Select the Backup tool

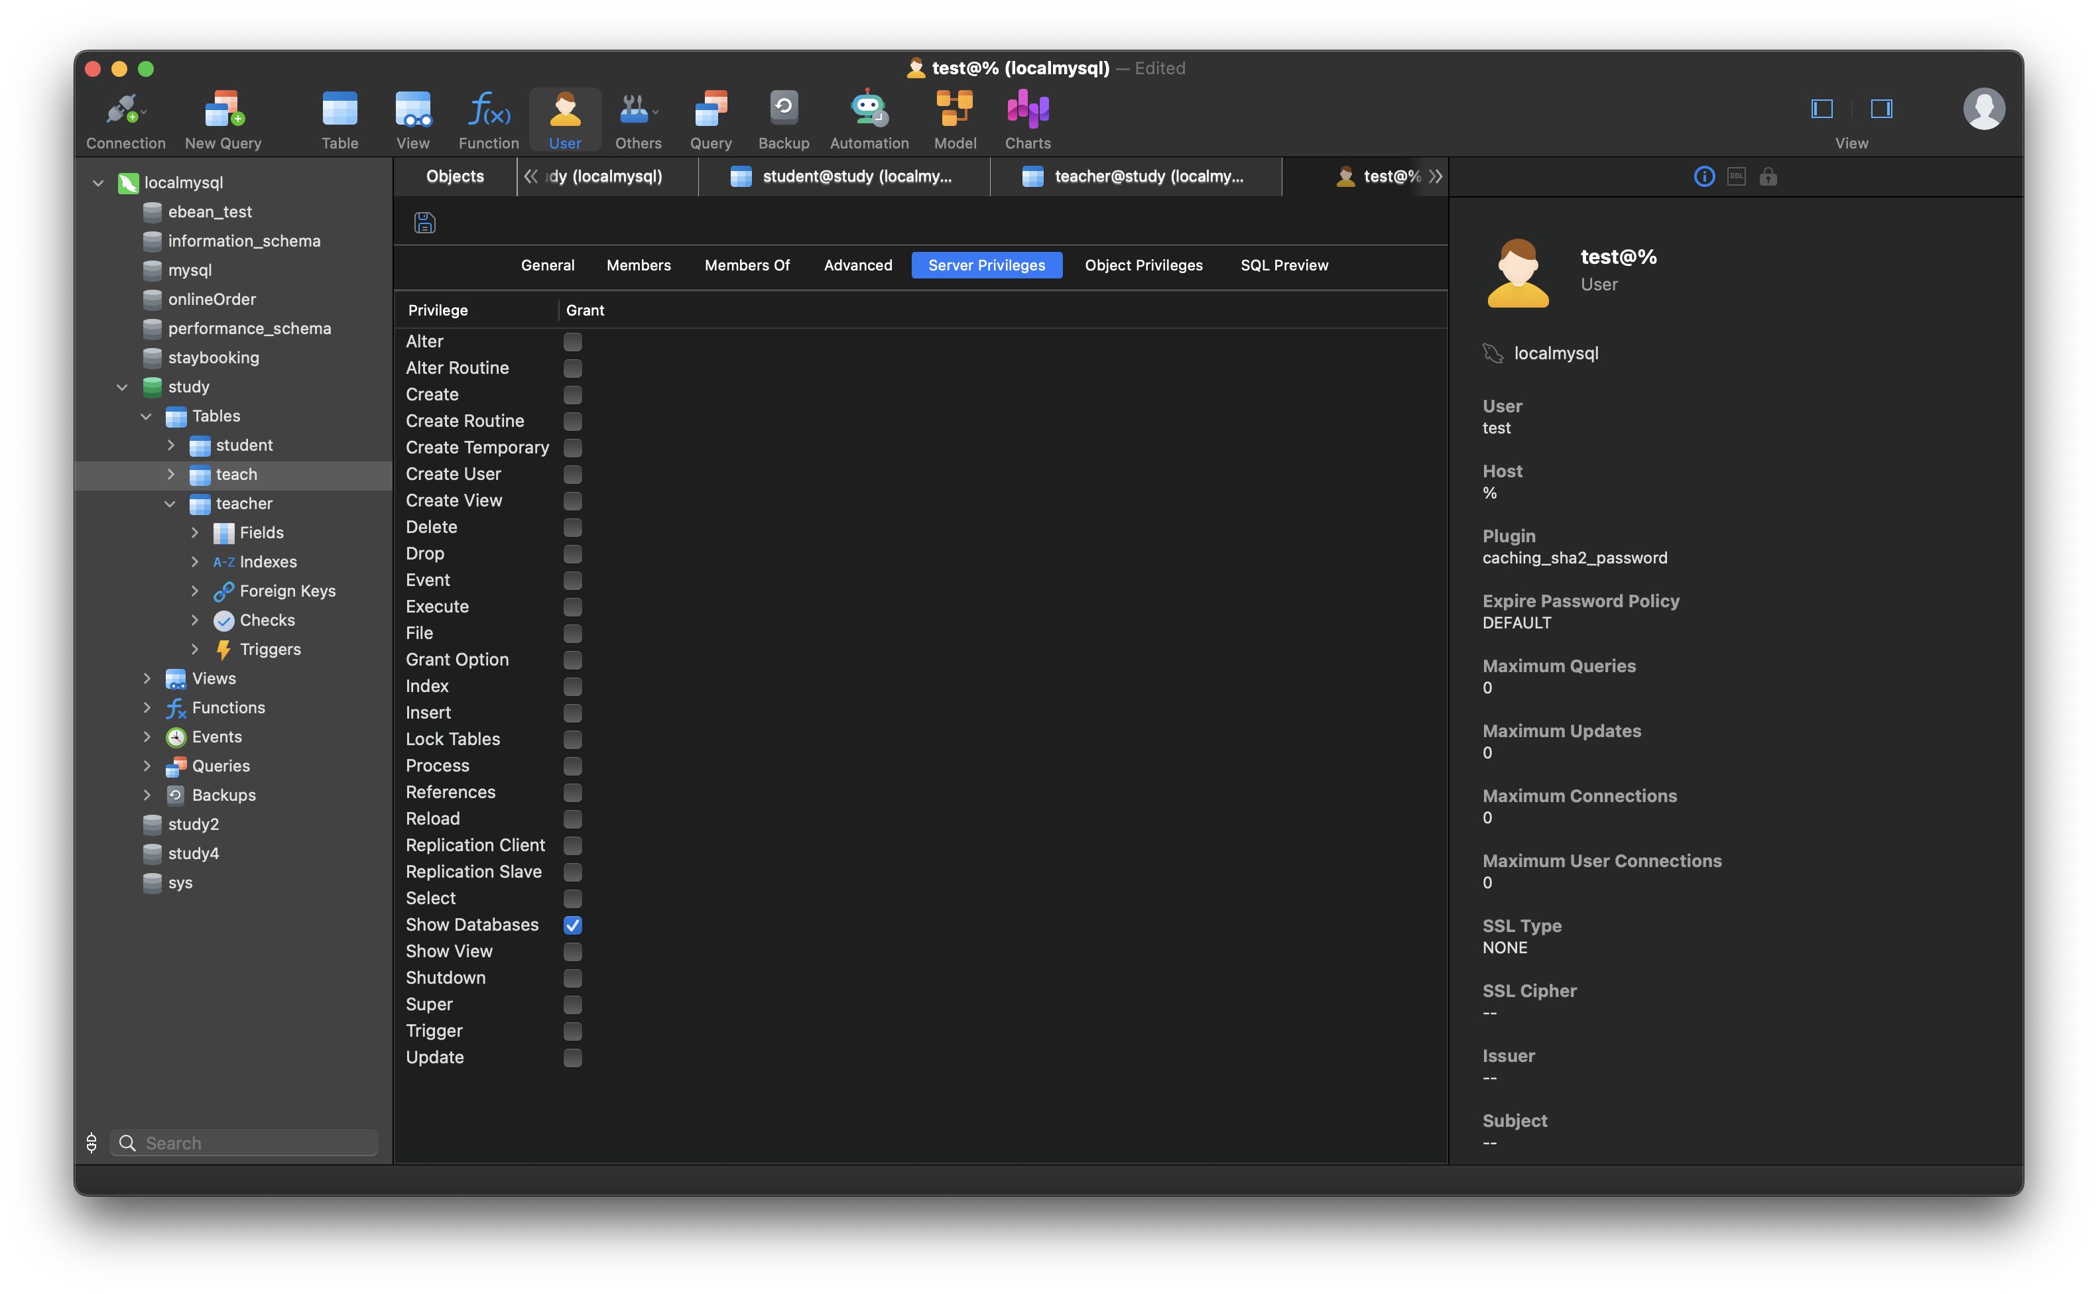(783, 118)
